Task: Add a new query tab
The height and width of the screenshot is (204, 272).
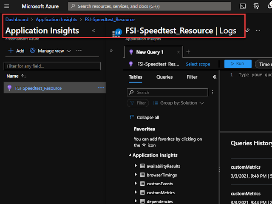Action: point(188,52)
